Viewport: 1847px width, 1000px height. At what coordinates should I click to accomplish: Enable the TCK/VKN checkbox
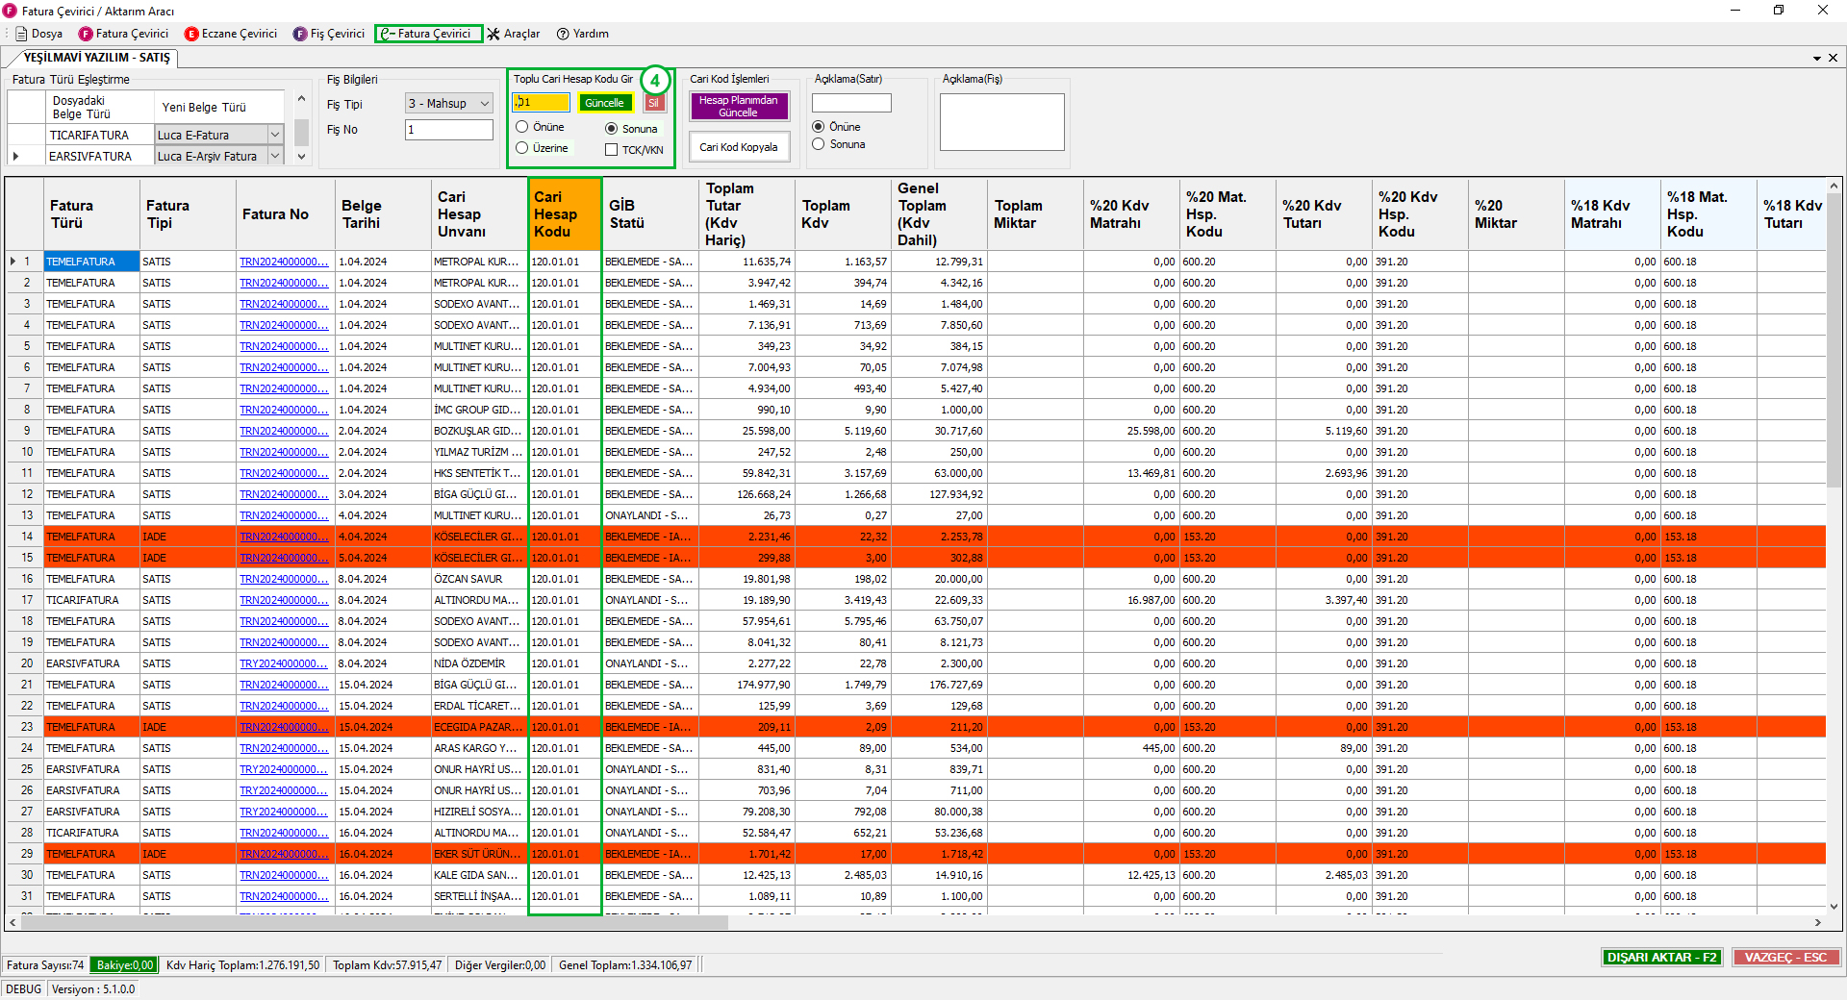[611, 149]
